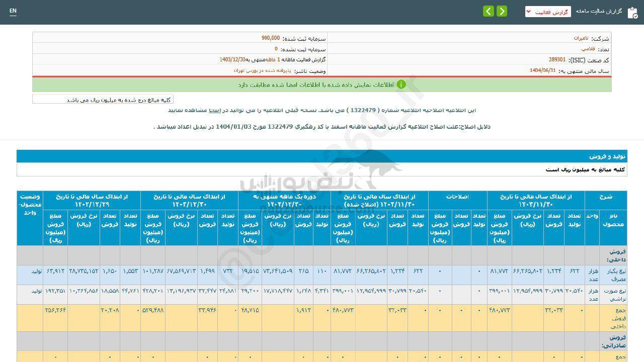The height and width of the screenshot is (362, 644).
Task: Click the right green arrow navigation button
Action: pos(502,12)
